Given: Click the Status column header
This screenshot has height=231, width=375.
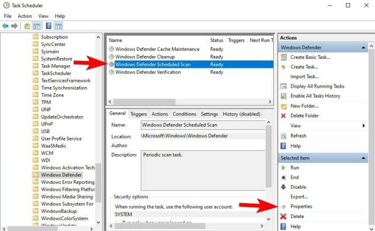Looking at the screenshot, I should click(216, 40).
